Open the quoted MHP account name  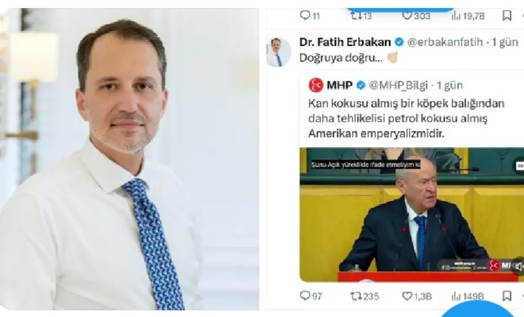pyautogui.click(x=339, y=85)
